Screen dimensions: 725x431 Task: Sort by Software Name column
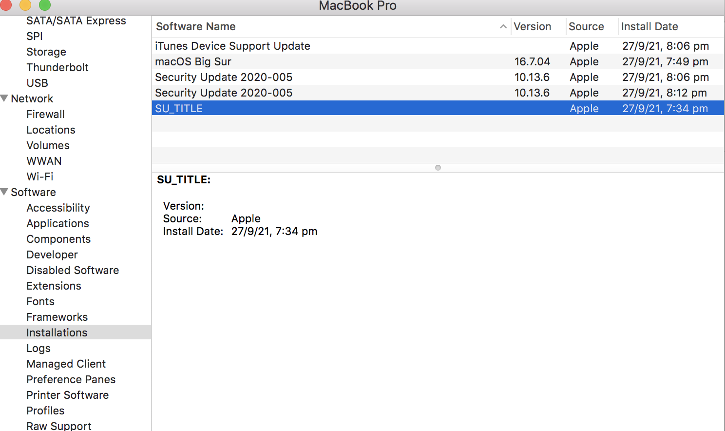pyautogui.click(x=331, y=26)
